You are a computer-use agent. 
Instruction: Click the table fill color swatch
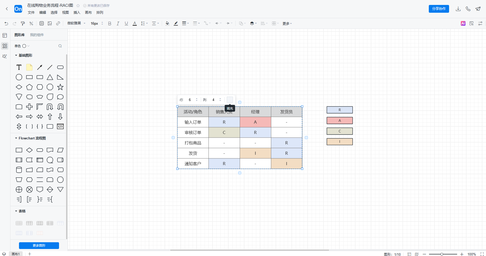230,100
